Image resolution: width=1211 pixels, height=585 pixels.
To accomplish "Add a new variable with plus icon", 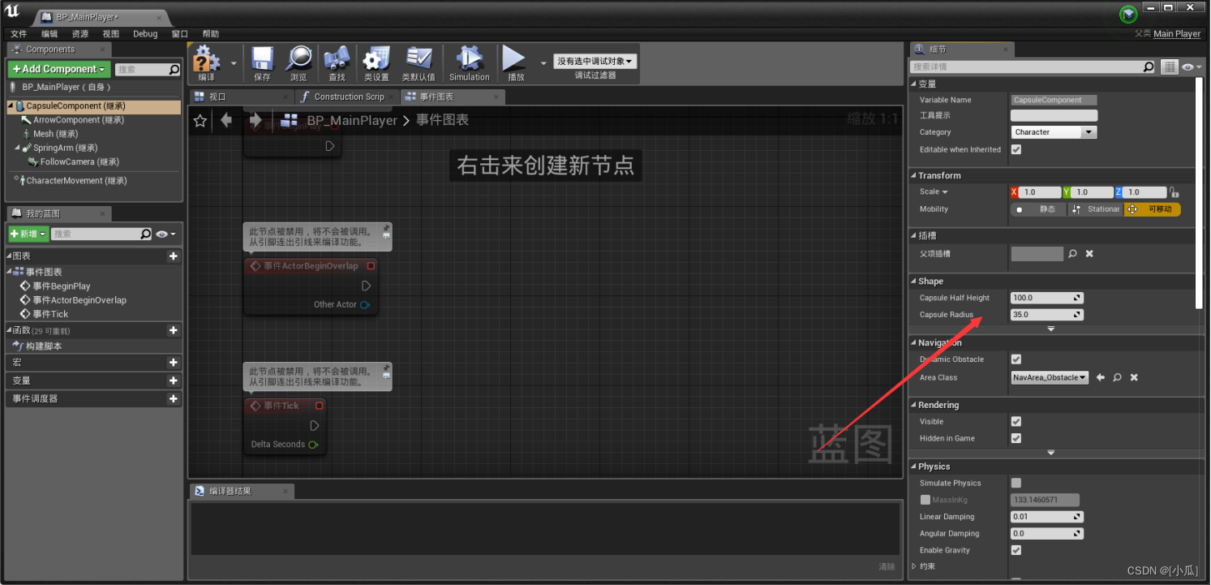I will (x=173, y=381).
